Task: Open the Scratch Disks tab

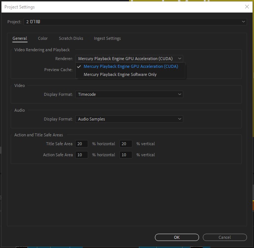Action: pos(71,38)
